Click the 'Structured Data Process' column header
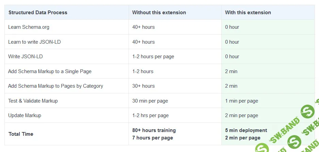 [38, 13]
